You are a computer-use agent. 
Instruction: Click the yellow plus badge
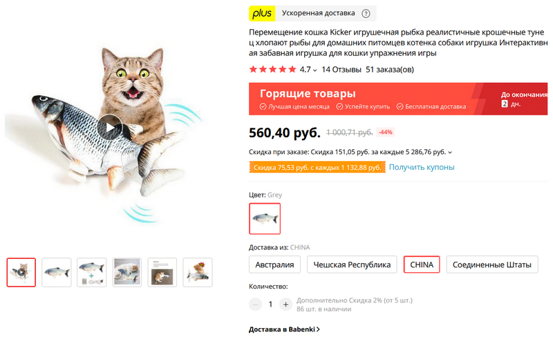click(262, 13)
